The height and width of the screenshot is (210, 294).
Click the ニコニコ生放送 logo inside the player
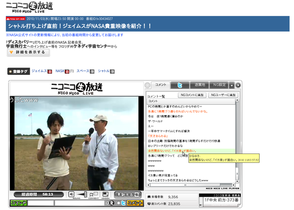(77, 89)
